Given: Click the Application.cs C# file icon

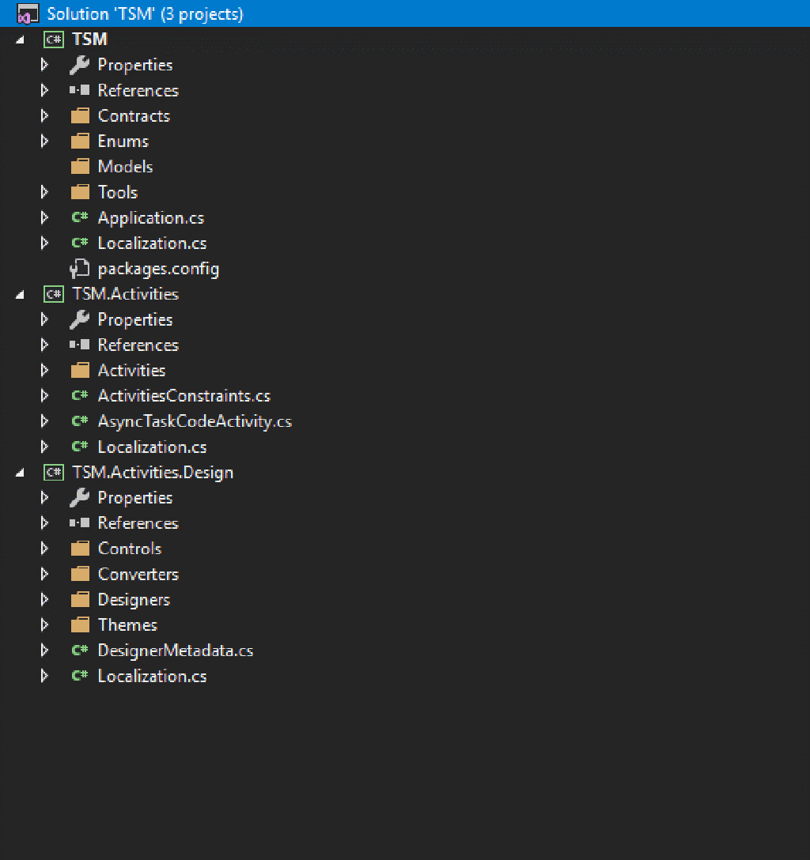Looking at the screenshot, I should [79, 218].
